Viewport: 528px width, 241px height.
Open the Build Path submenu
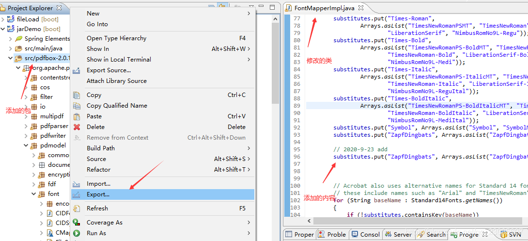pos(163,148)
